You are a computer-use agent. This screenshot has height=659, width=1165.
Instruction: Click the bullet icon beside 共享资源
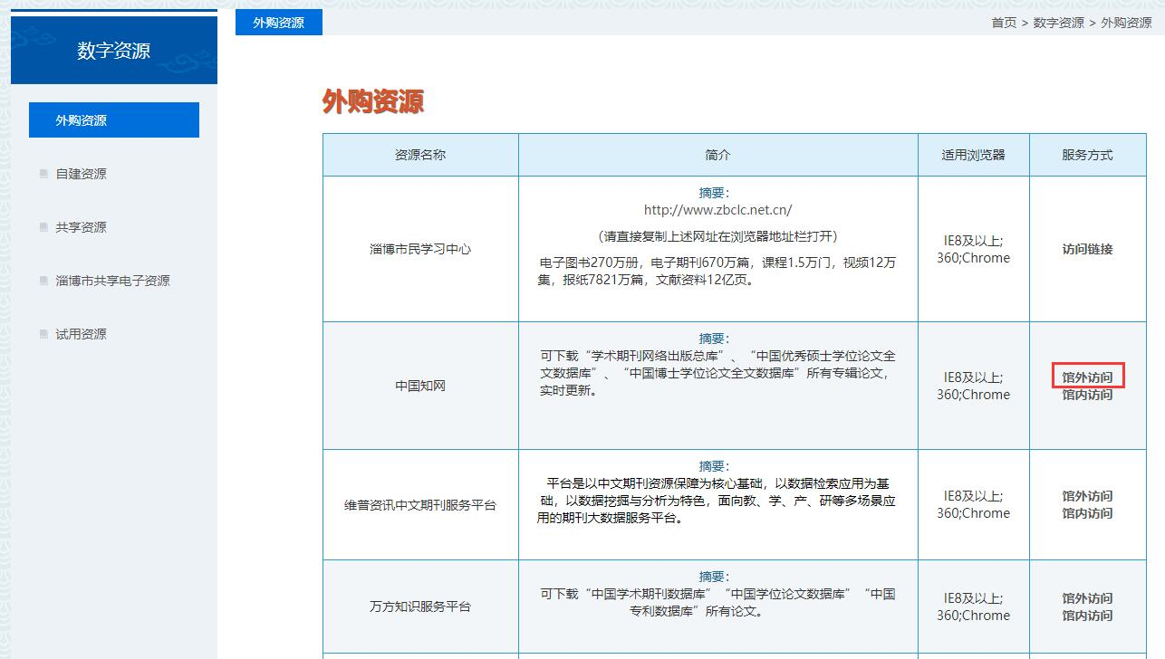point(43,227)
